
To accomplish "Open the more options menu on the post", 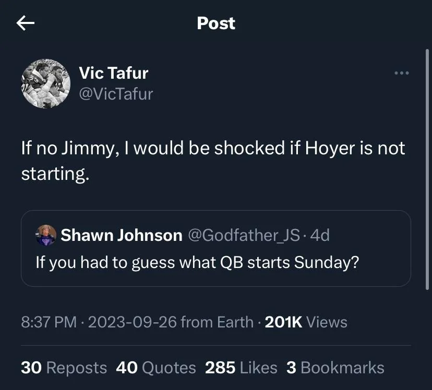I will tap(402, 73).
